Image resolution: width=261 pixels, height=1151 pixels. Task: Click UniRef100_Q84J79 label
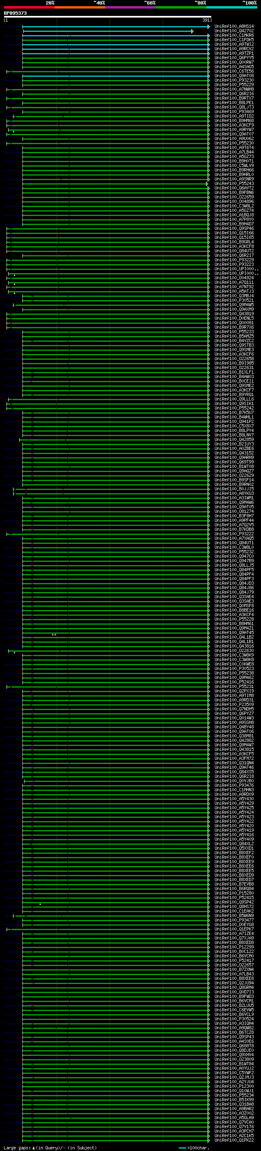tap(234, 592)
